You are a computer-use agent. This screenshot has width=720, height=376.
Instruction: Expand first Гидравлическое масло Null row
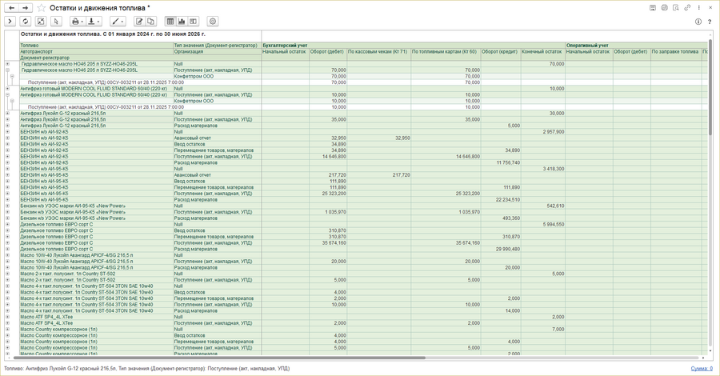click(7, 64)
